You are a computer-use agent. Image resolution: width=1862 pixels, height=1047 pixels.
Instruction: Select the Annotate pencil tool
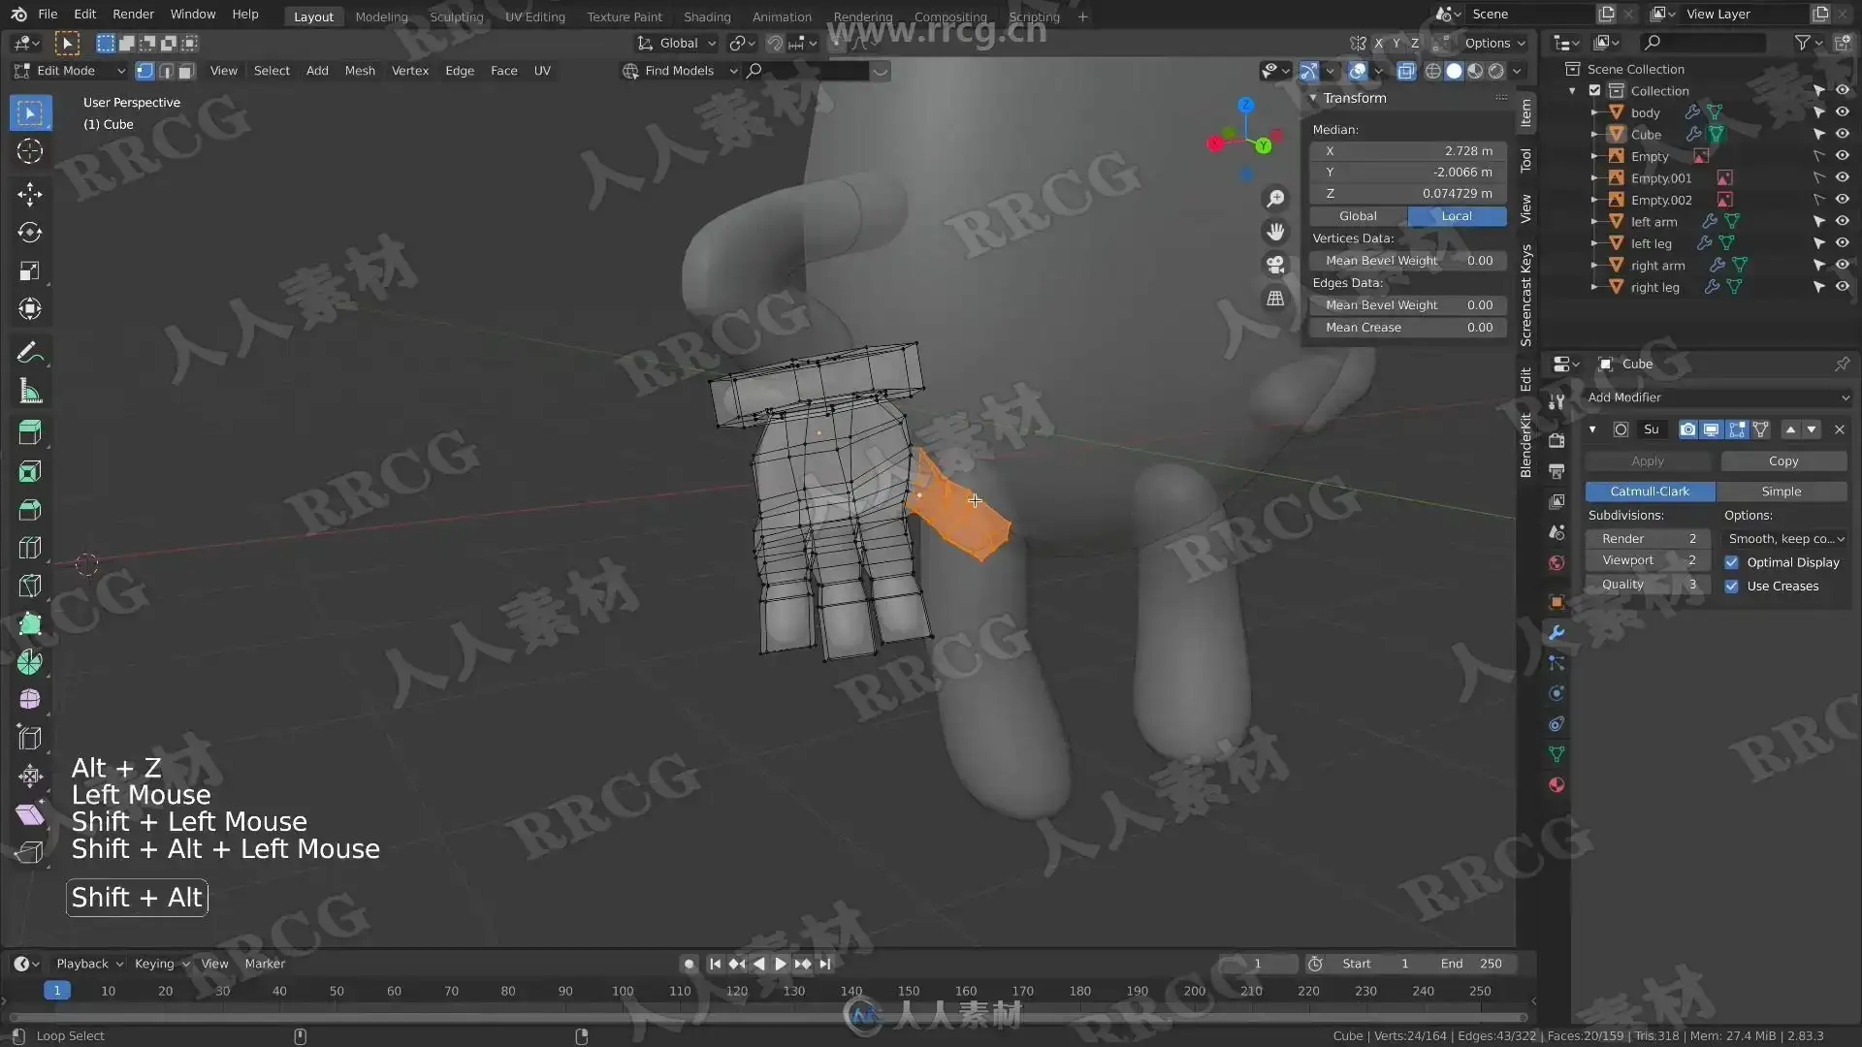[x=30, y=352]
